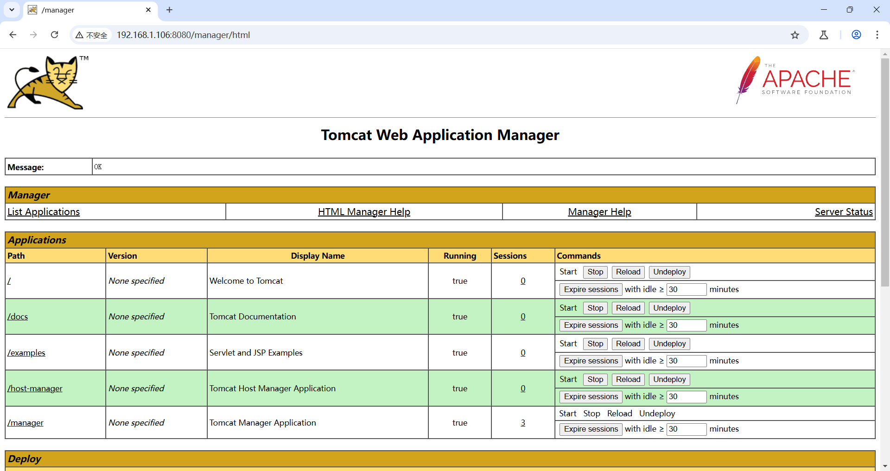Click the Tomcat Web Application Manager heading
The height and width of the screenshot is (471, 890).
tap(440, 135)
